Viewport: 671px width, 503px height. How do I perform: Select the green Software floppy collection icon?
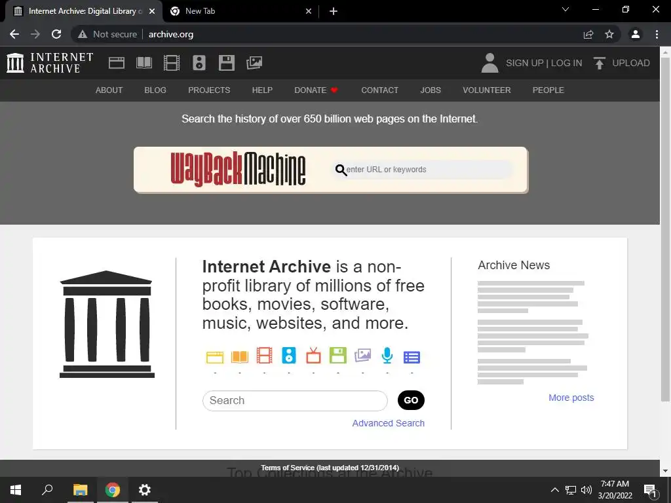(x=337, y=356)
